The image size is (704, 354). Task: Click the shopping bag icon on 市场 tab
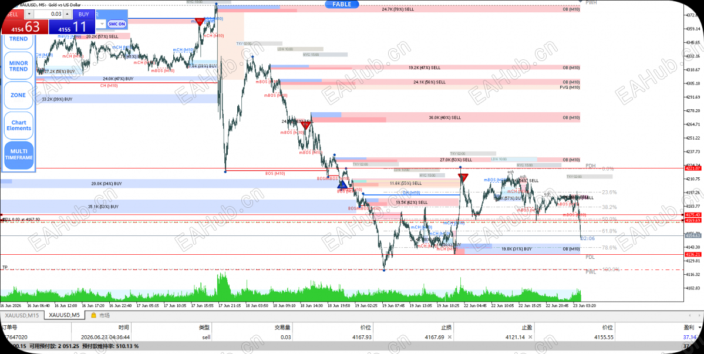tap(94, 315)
